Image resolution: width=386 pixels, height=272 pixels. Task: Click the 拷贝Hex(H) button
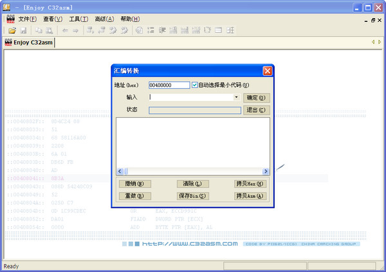[250, 184]
